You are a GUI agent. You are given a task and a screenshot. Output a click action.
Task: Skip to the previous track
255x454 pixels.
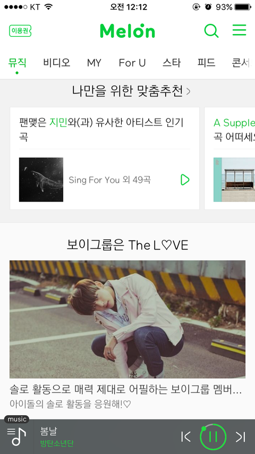pyautogui.click(x=186, y=436)
